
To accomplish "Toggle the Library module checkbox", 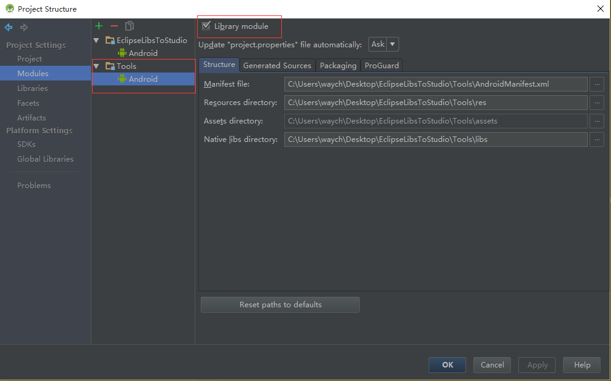I will (x=206, y=26).
